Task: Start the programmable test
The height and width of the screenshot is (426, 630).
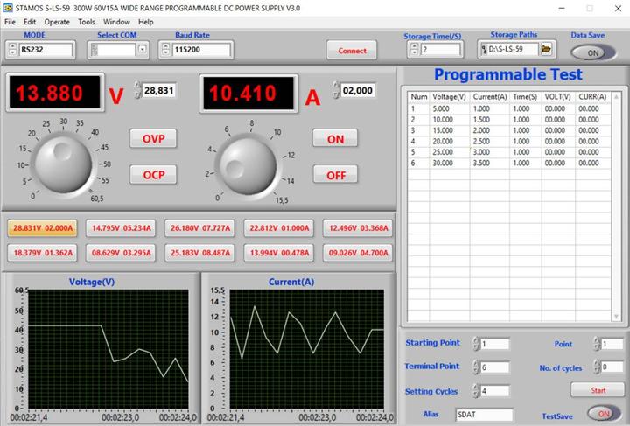Action: tap(598, 390)
